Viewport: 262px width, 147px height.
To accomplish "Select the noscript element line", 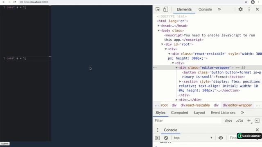I will click(x=210, y=38).
